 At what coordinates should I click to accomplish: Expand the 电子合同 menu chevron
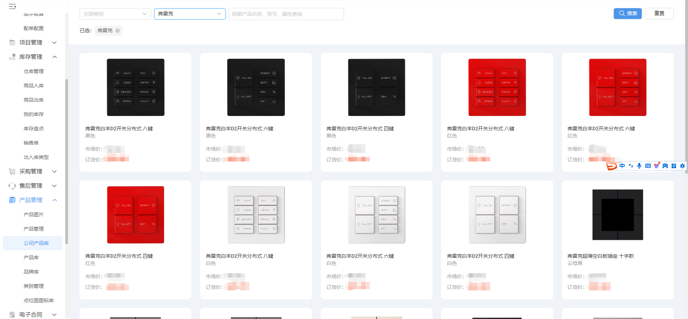click(x=54, y=315)
